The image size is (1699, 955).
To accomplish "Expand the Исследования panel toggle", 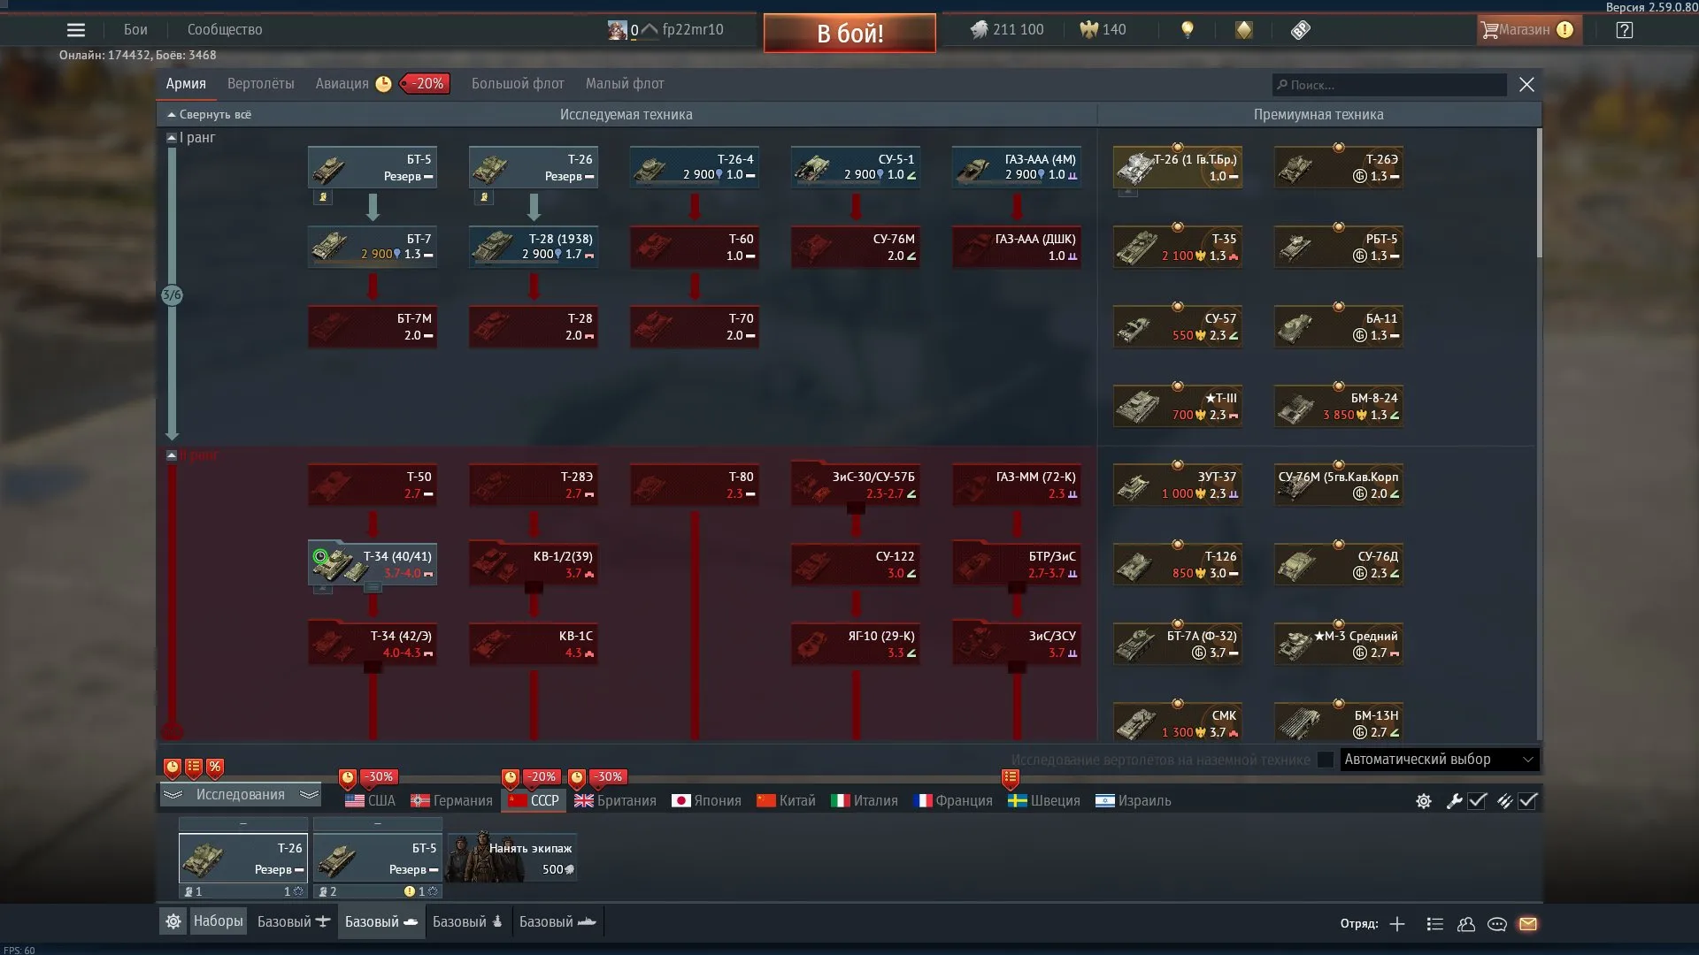I will coord(241,795).
